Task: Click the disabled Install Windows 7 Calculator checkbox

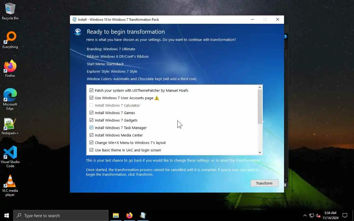Action: 92,105
